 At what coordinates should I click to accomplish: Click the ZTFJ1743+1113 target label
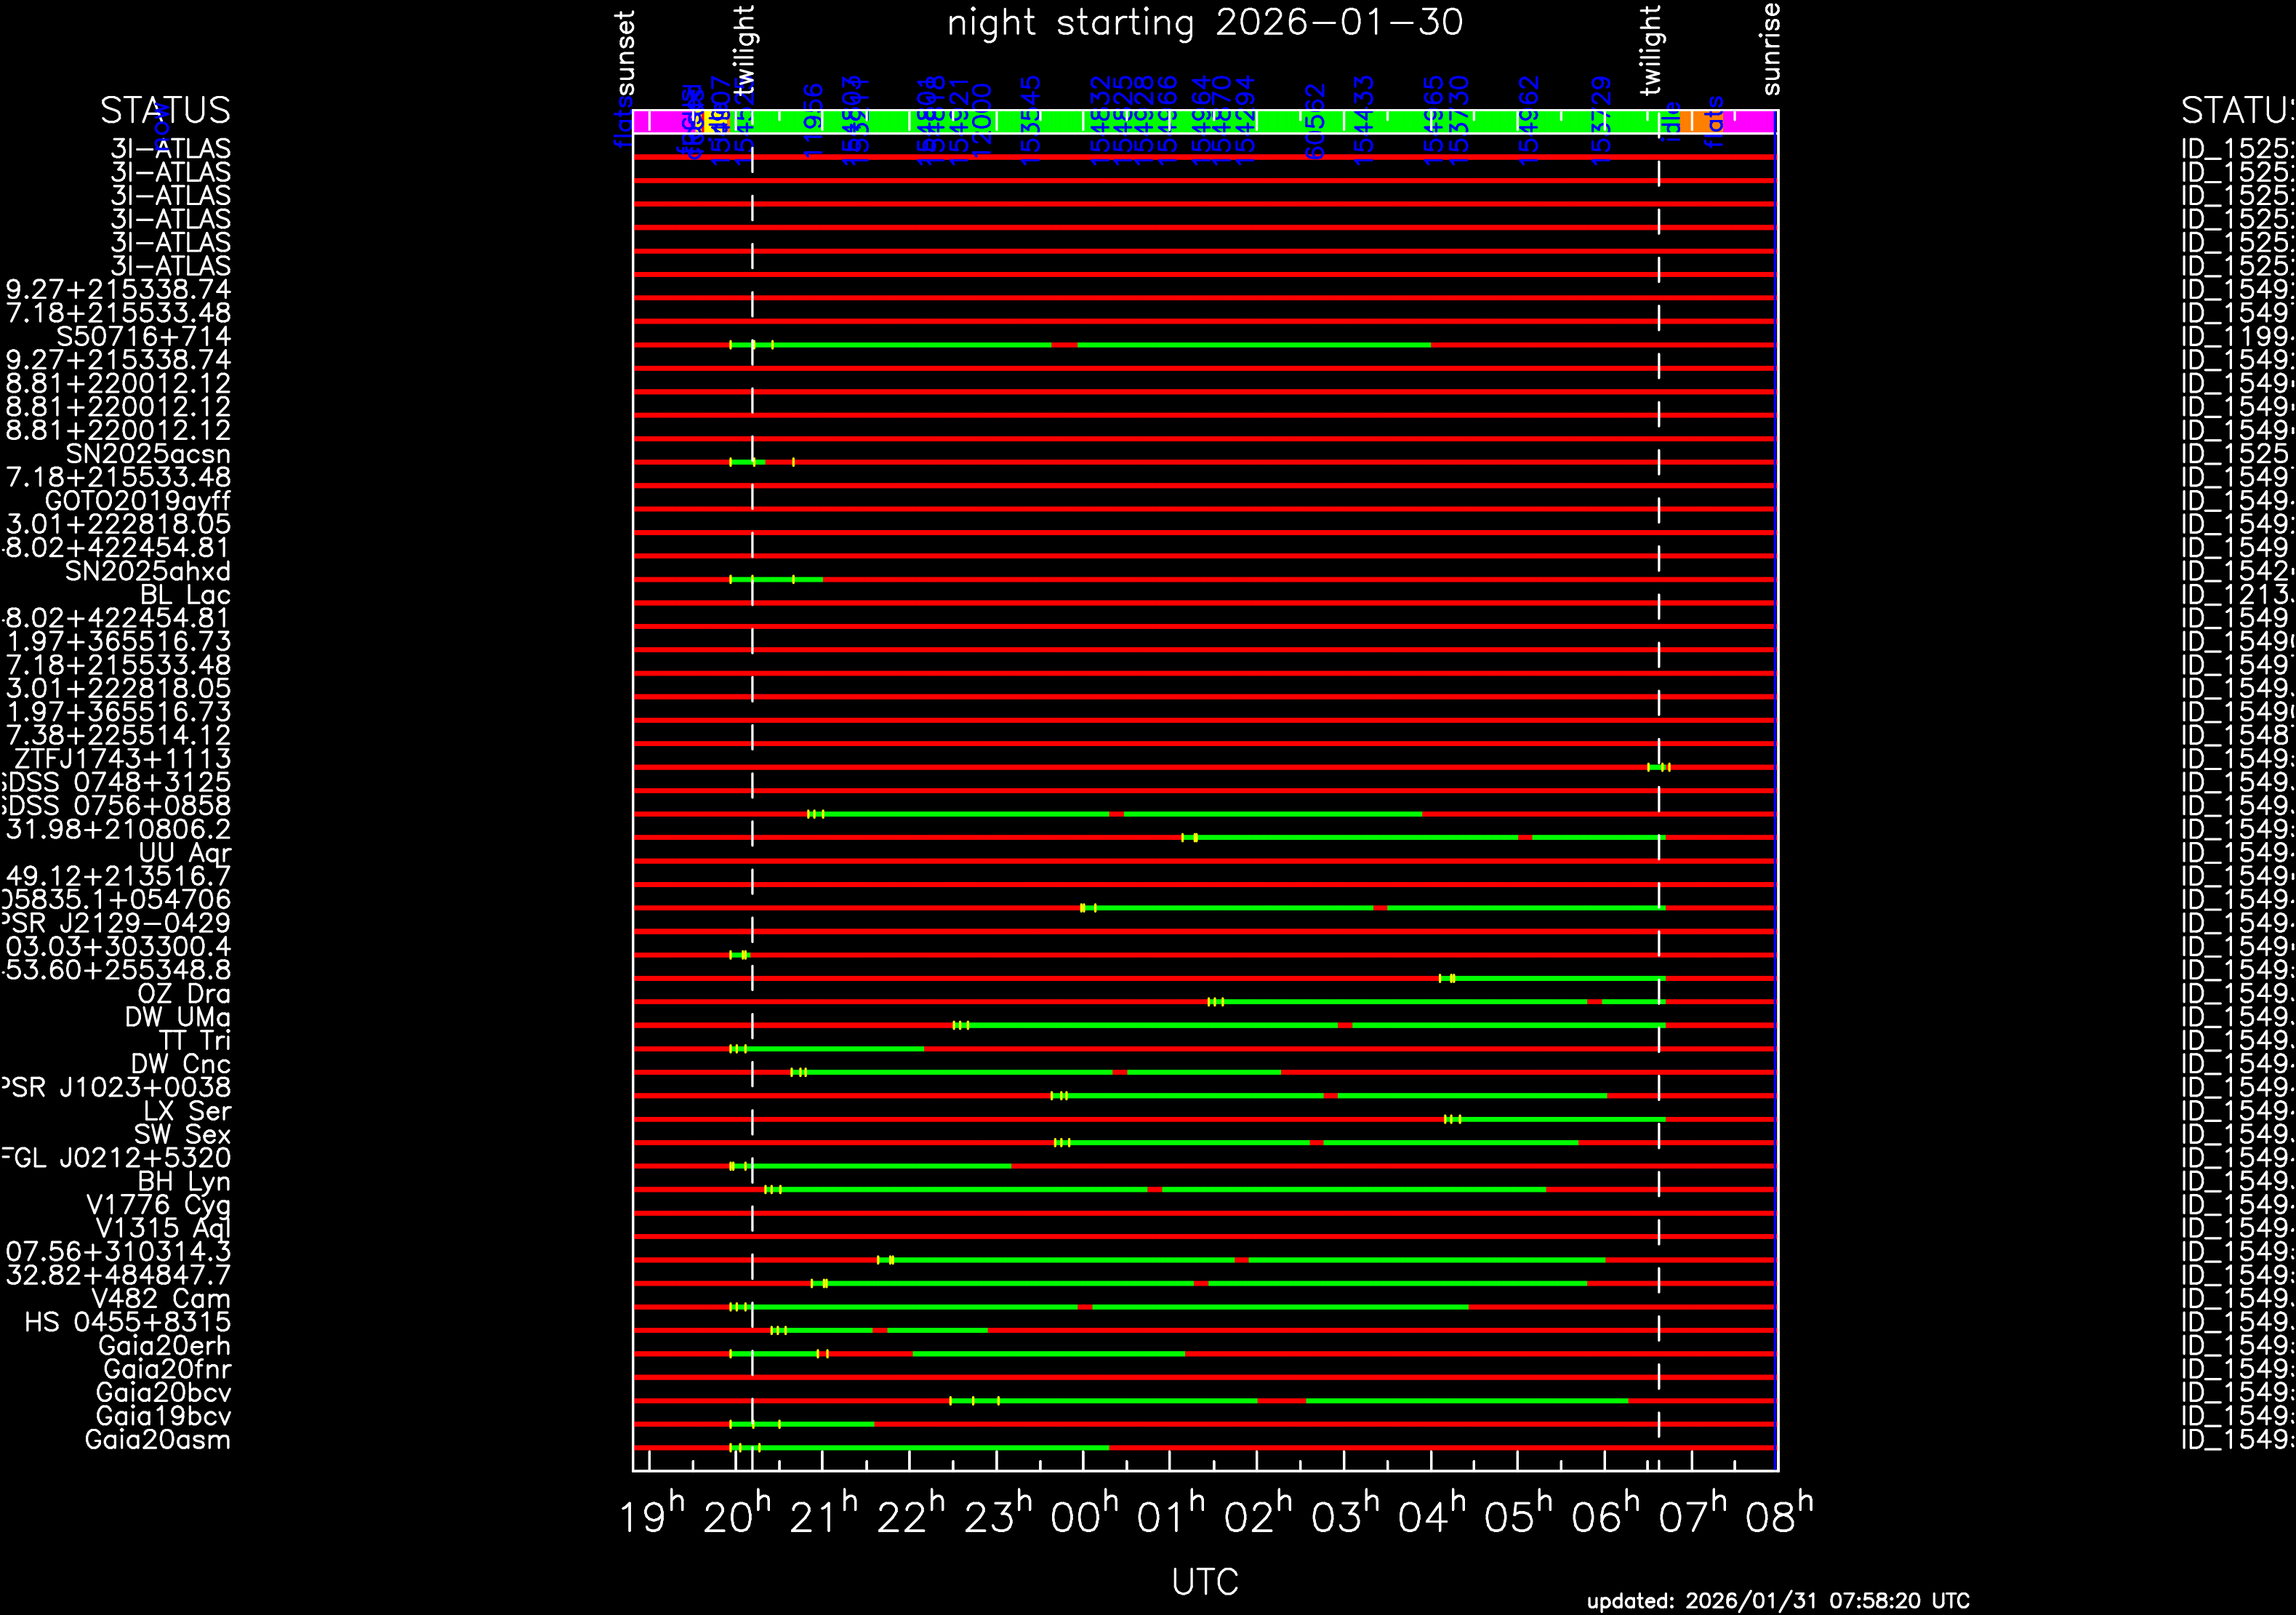tap(122, 759)
